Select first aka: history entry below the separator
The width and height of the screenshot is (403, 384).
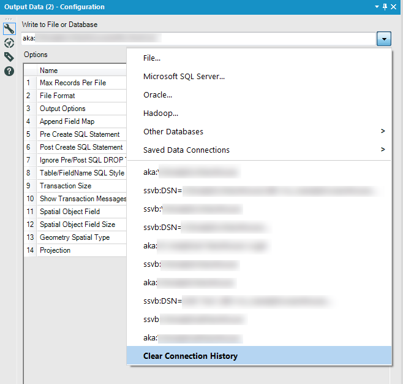[259, 172]
